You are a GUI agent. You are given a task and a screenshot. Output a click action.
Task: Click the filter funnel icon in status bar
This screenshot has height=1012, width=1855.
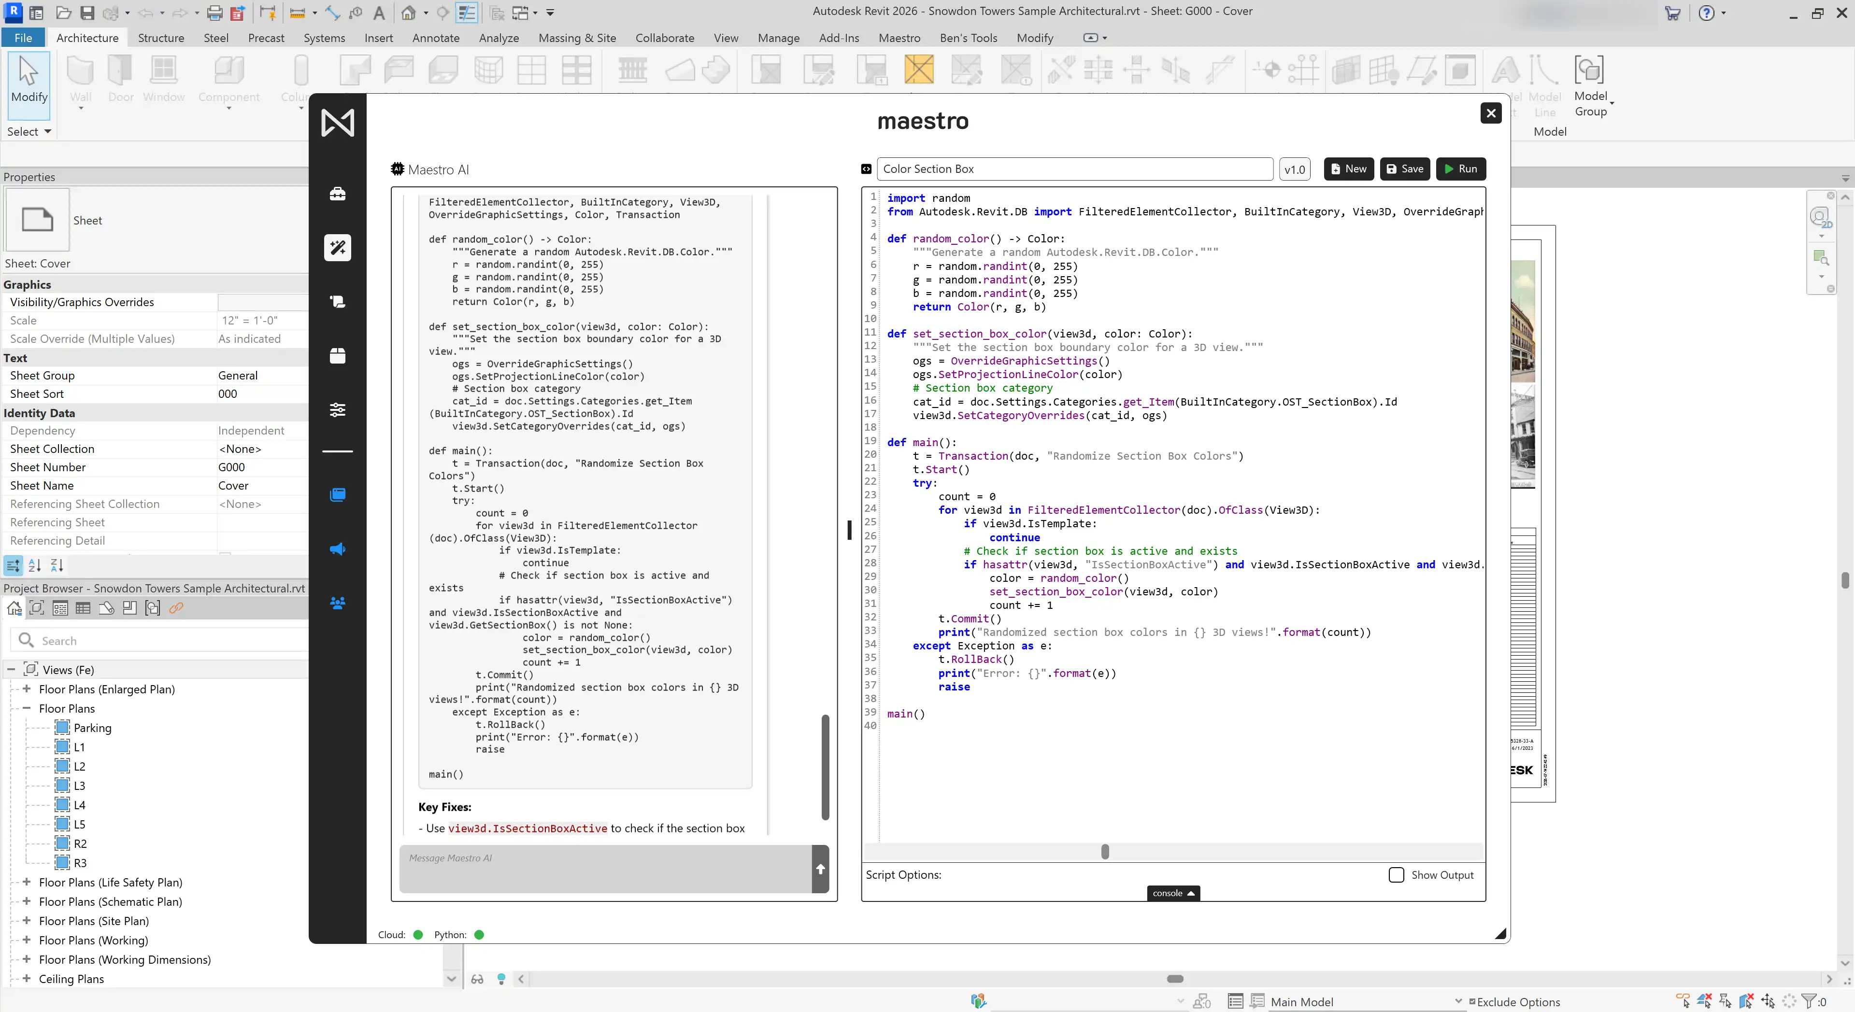pos(1808,1001)
